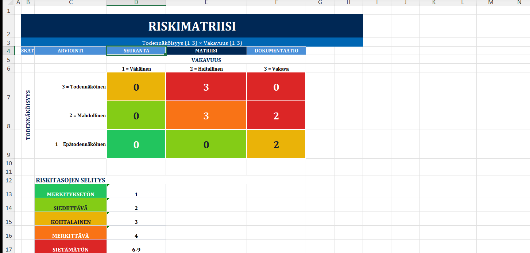Click the truncated SKAT link in column B
The height and width of the screenshot is (253, 530).
click(28, 51)
